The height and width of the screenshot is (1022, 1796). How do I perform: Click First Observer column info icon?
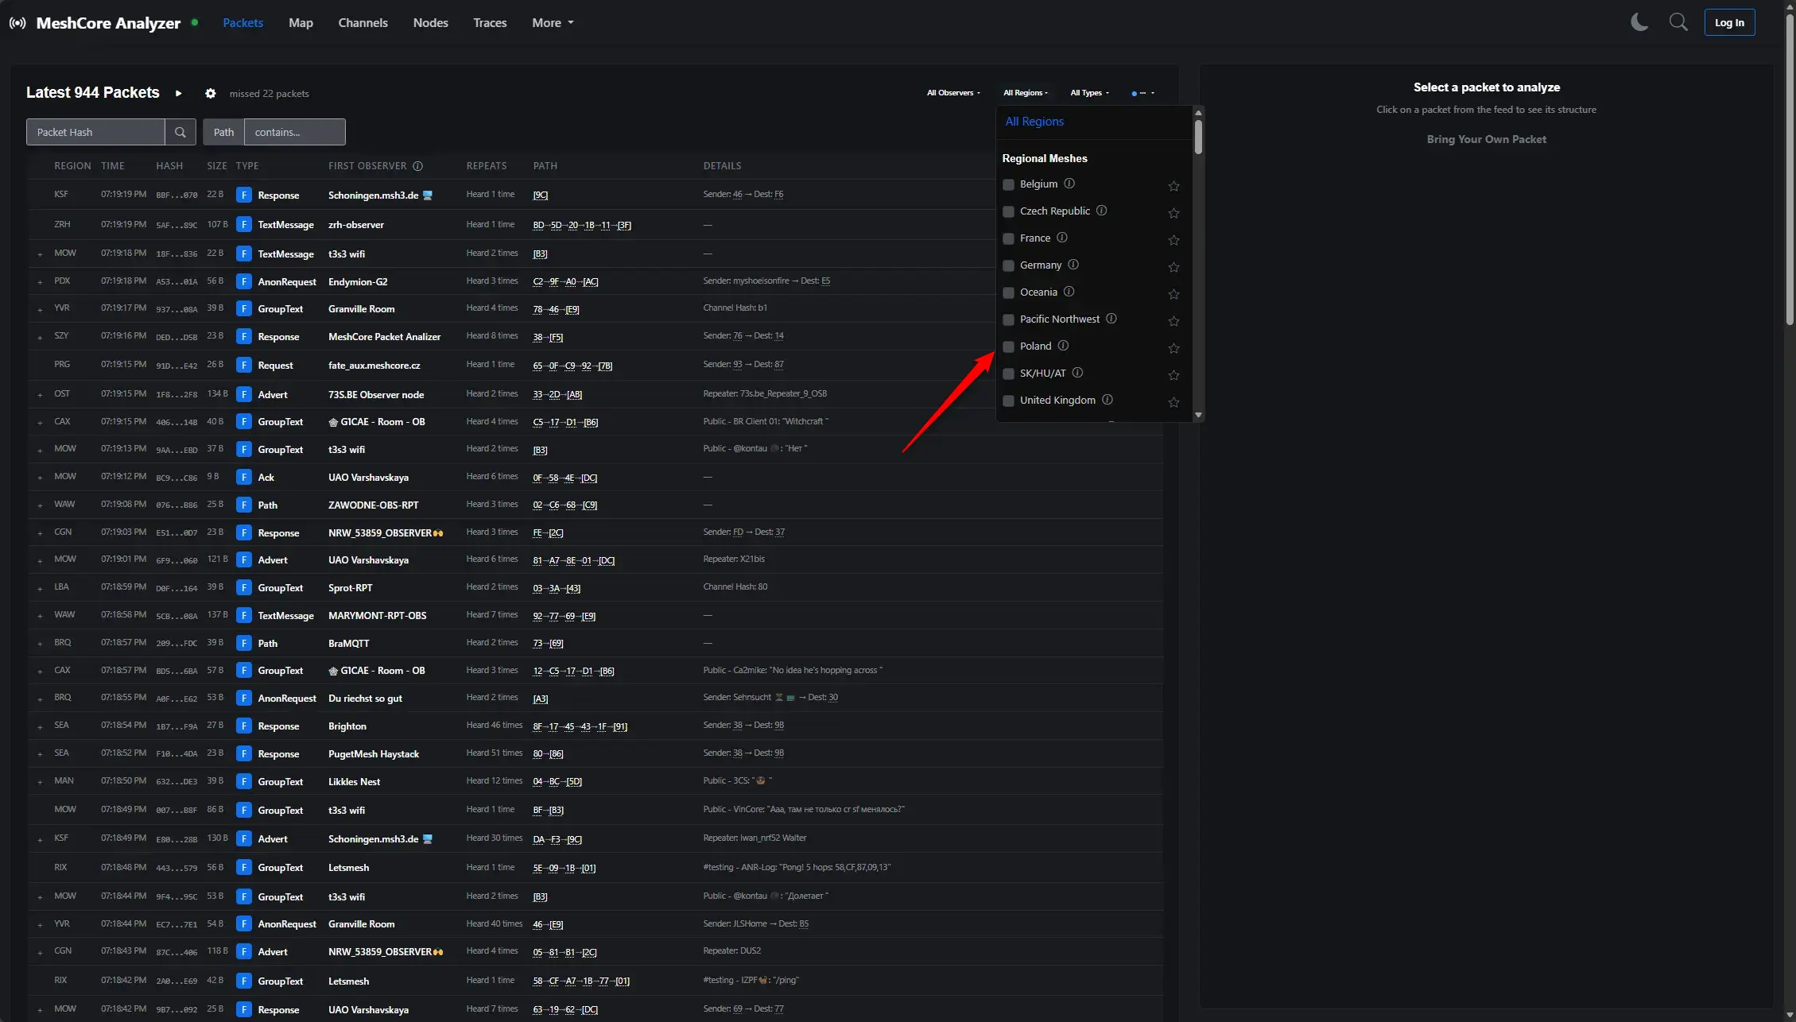pos(418,166)
